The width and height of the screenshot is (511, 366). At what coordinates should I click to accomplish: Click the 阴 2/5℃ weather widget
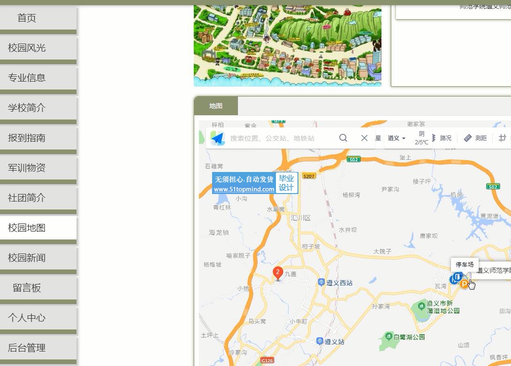(x=421, y=138)
